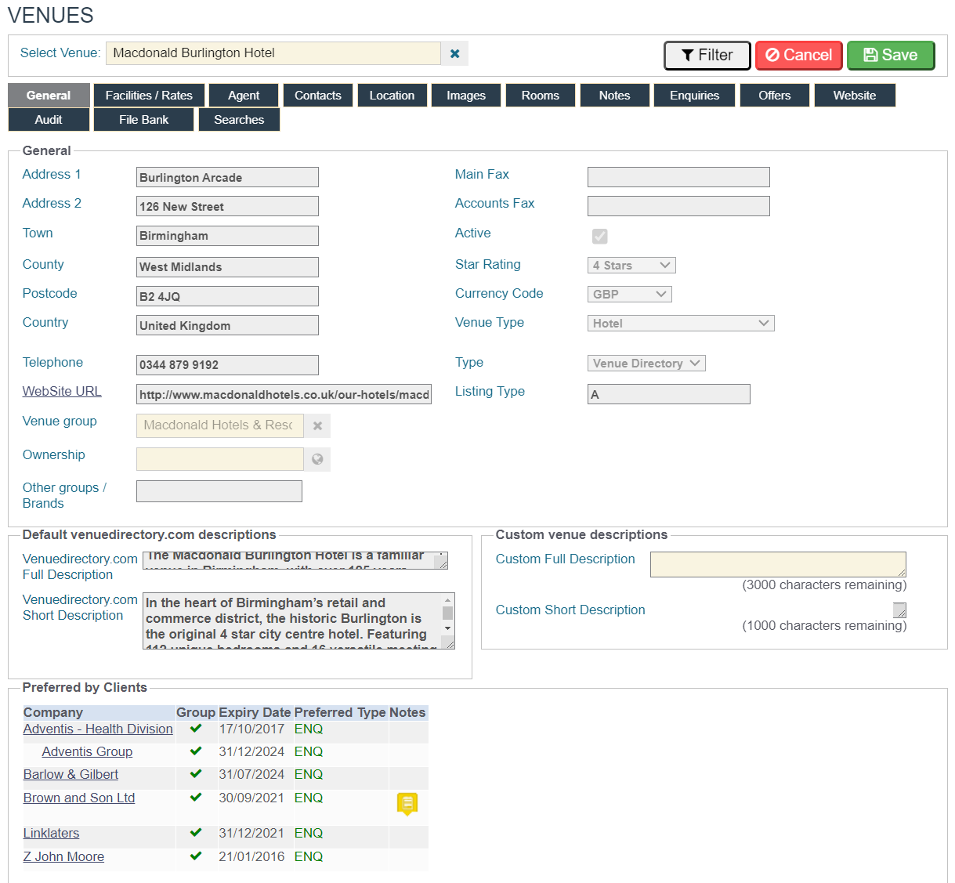This screenshot has height=883, width=955.
Task: Open the yellow note icon for Brown and Son Ltd
Action: pyautogui.click(x=407, y=804)
